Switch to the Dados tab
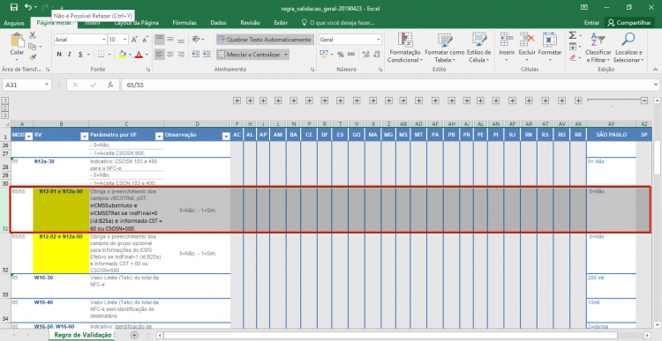662x341 pixels. [x=218, y=23]
